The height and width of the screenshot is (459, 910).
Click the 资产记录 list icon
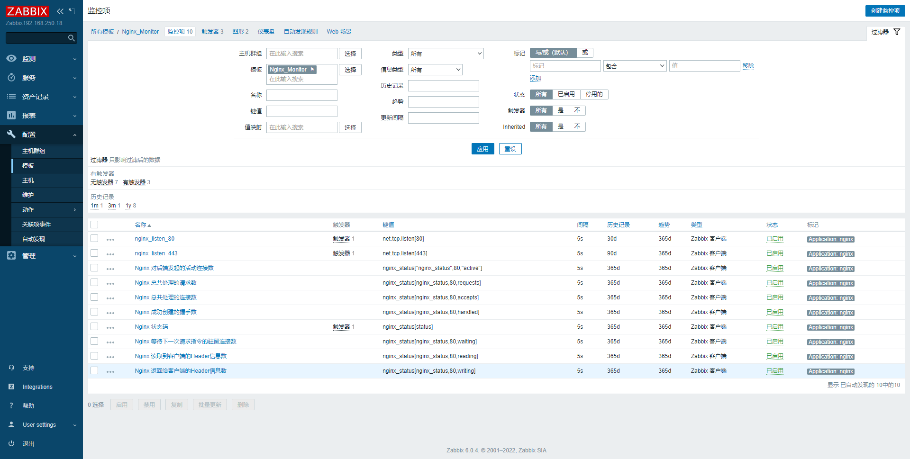click(11, 96)
